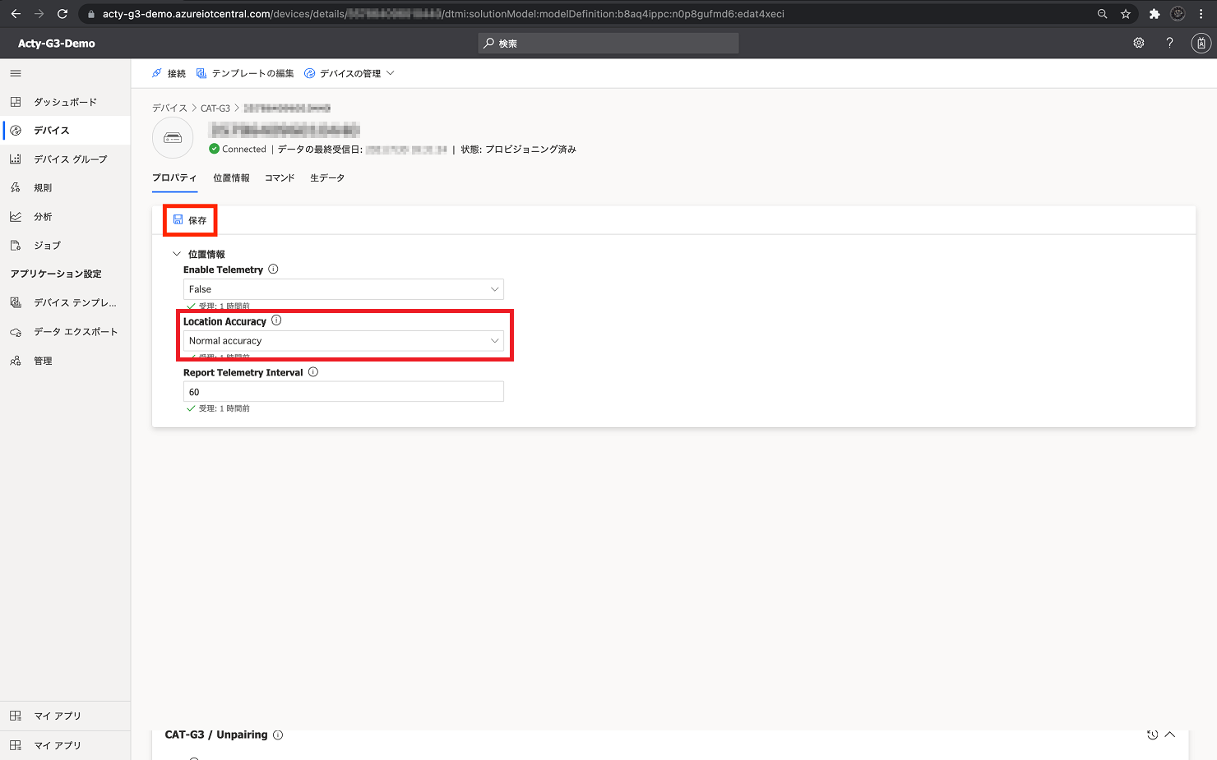Viewport: 1217px width, 760px height.
Task: Focus the 検索 search box
Action: pos(608,44)
